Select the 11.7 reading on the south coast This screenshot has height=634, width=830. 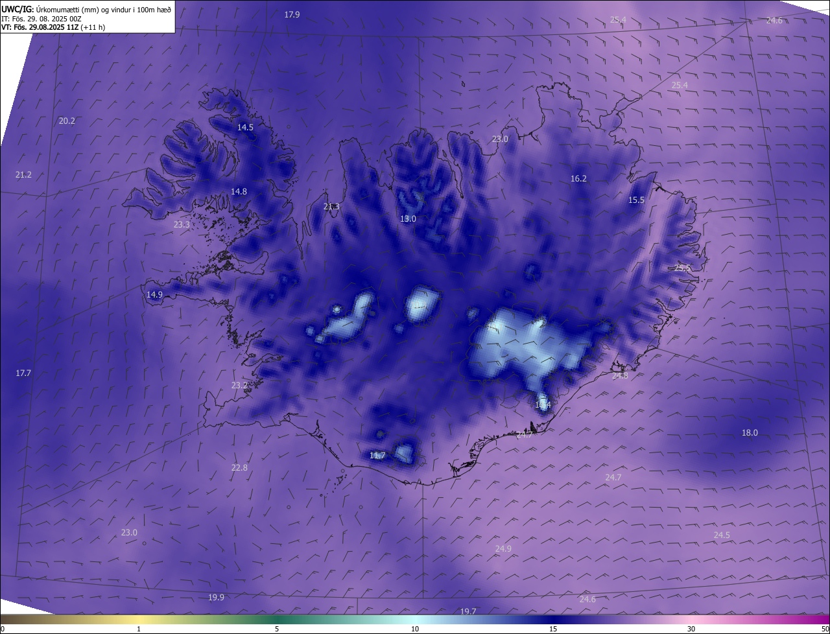click(377, 455)
